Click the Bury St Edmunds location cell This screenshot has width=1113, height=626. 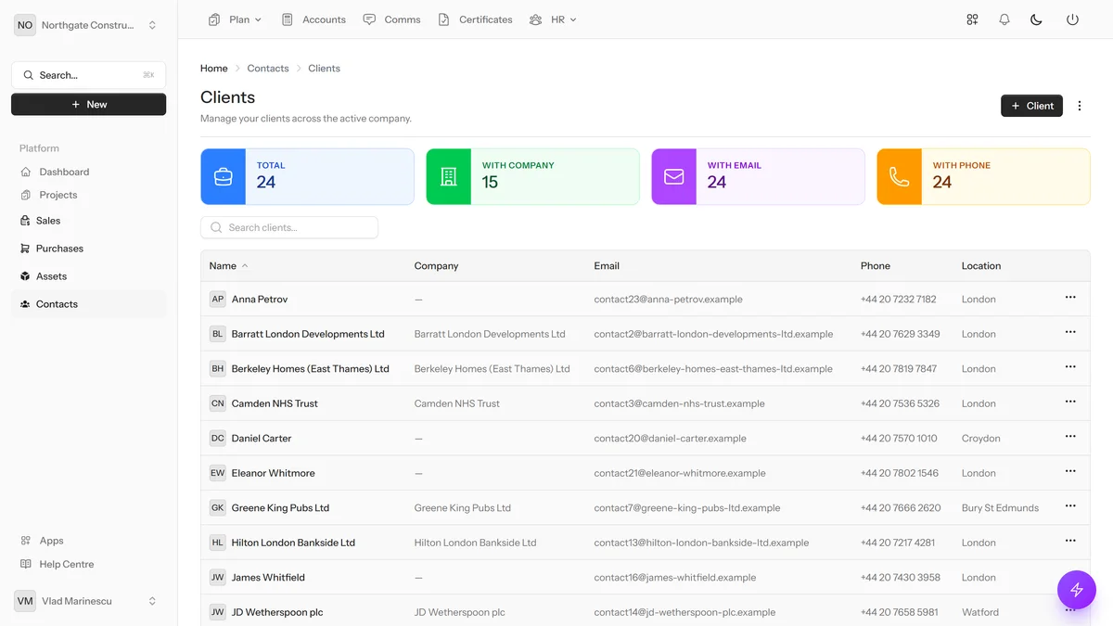pos(1000,508)
